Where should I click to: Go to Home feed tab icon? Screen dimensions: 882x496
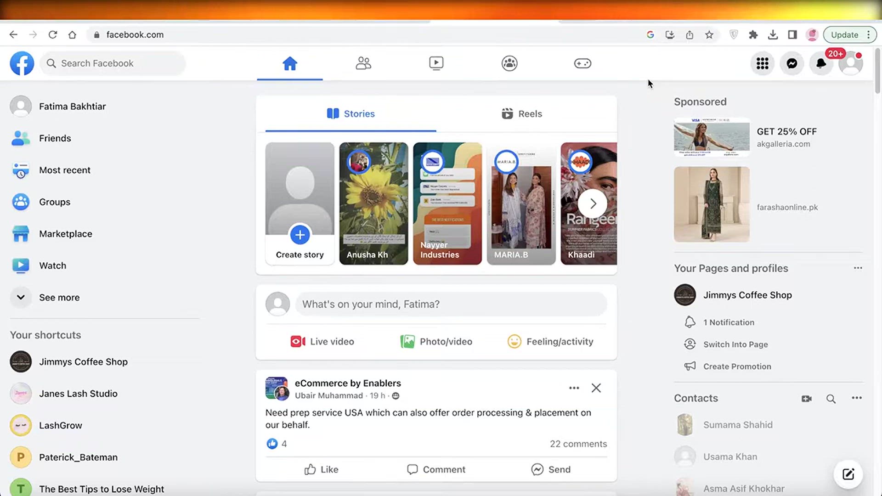[290, 63]
